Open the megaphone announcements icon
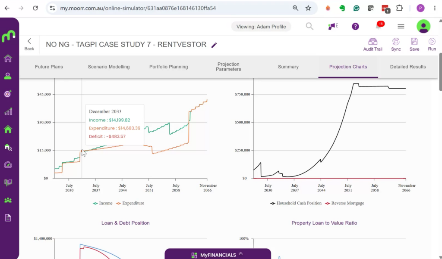 pyautogui.click(x=333, y=26)
